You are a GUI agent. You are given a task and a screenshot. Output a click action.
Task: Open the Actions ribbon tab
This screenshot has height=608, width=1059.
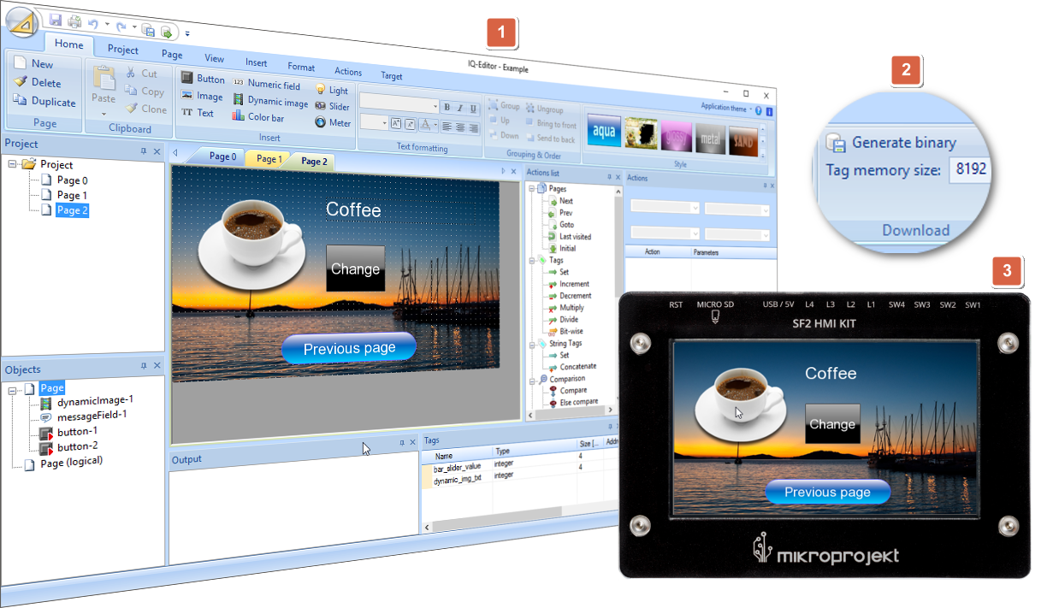[348, 72]
